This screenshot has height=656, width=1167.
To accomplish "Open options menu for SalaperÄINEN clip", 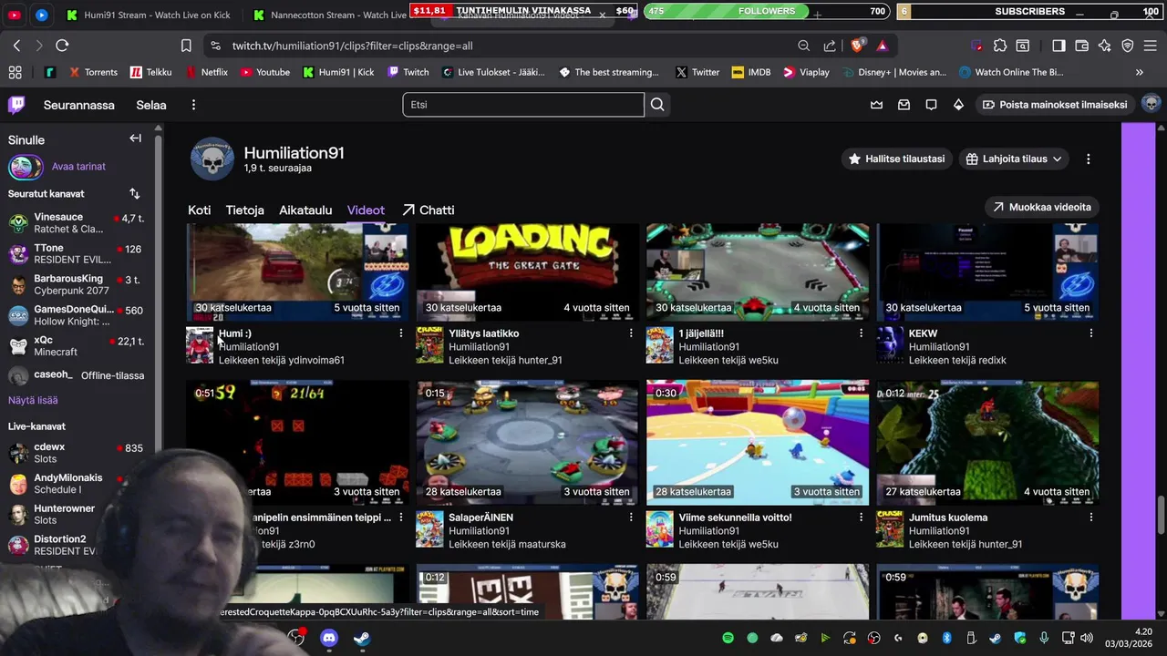I will tap(630, 518).
